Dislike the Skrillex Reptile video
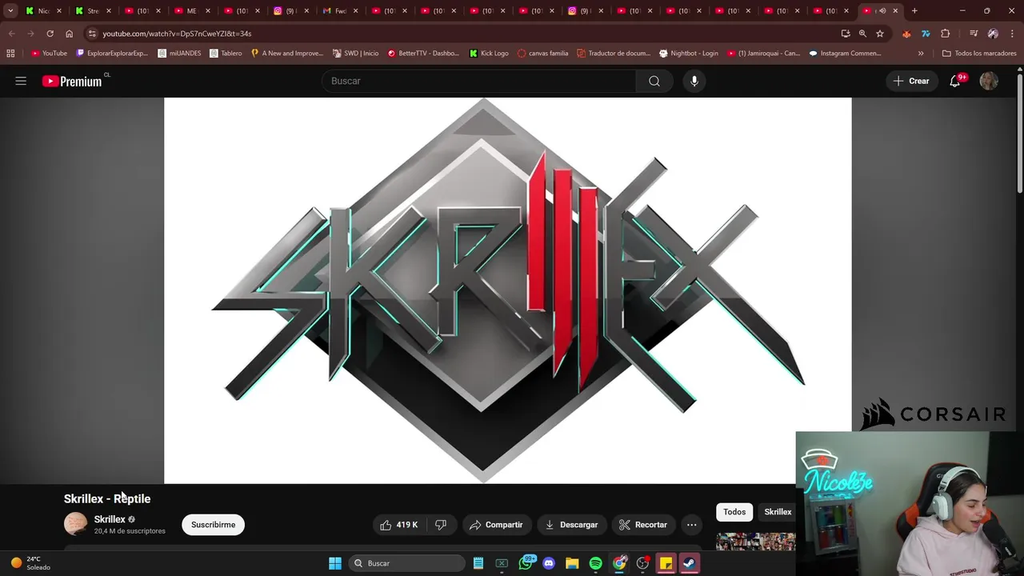 click(x=440, y=525)
